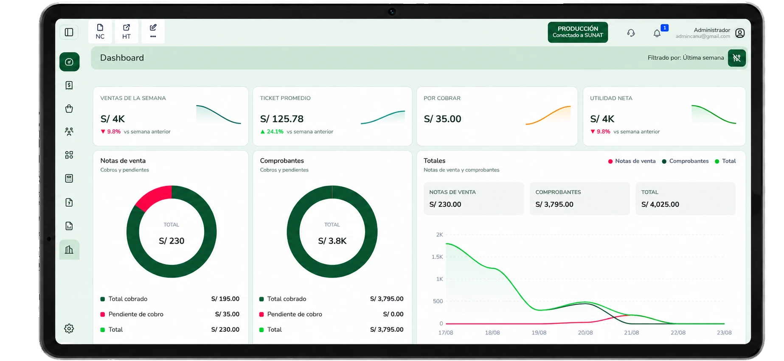This screenshot has height=361, width=784.
Task: Click the PRODUCCIÓN Conectado a SUNAT button
Action: (578, 32)
